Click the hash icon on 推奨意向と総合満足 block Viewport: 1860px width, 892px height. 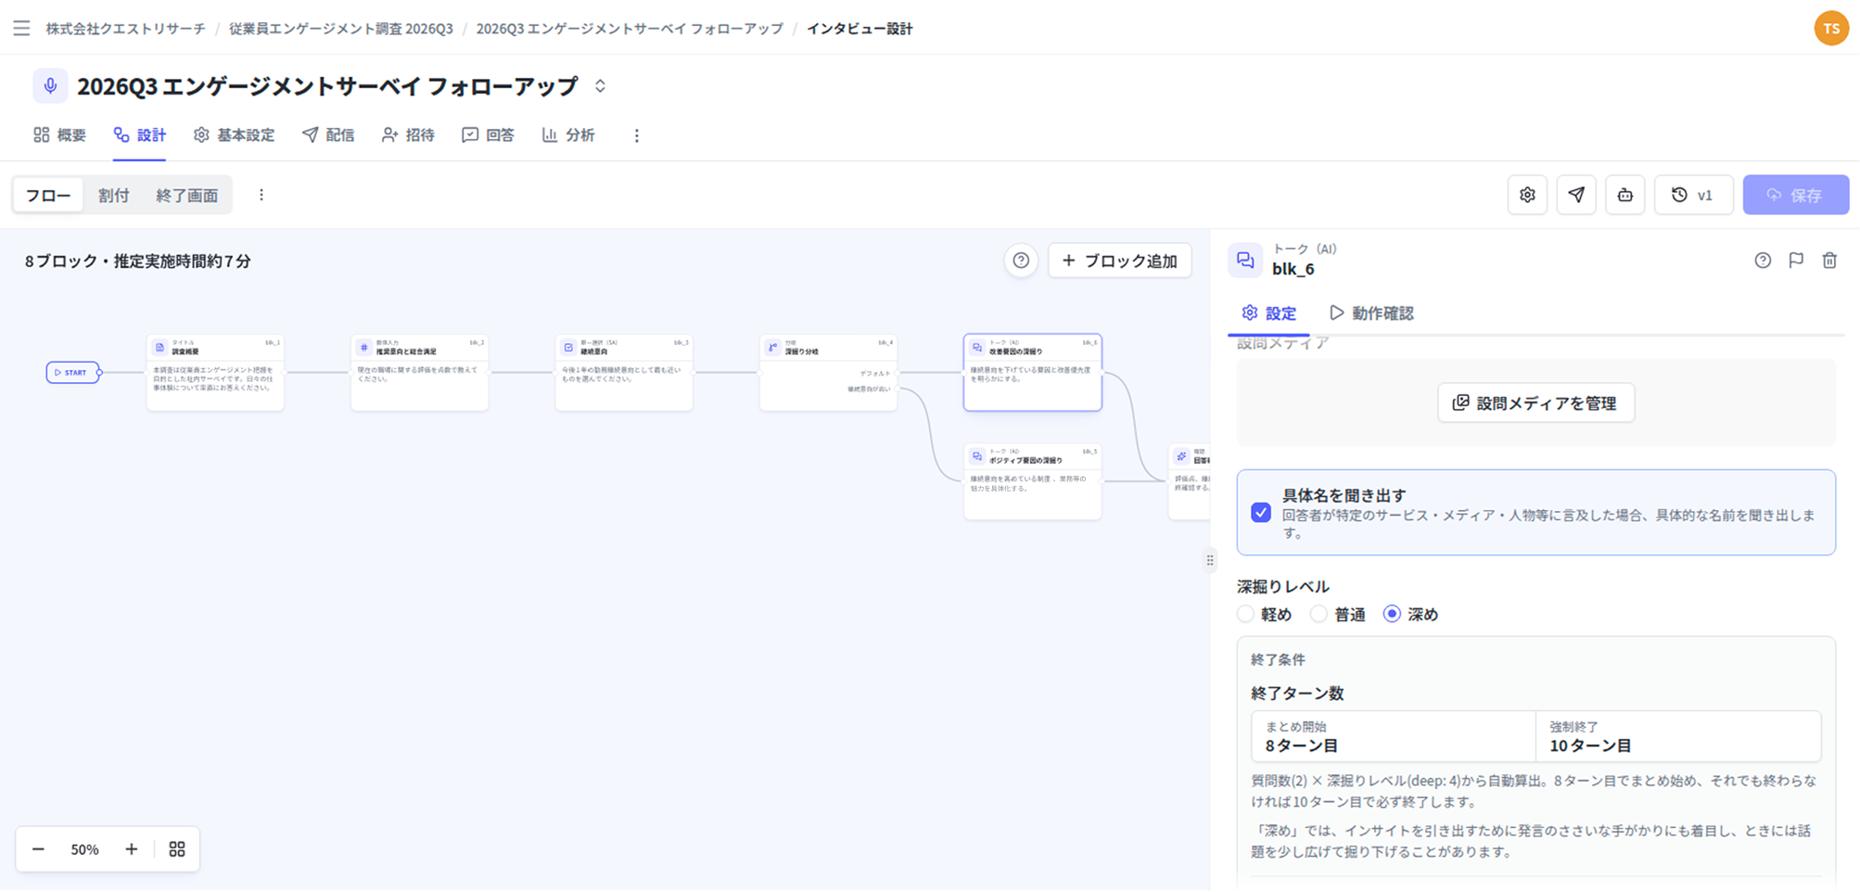pos(364,348)
